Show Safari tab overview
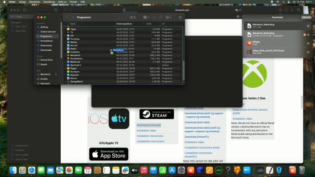Screen dimensions: 315x177 299,10
